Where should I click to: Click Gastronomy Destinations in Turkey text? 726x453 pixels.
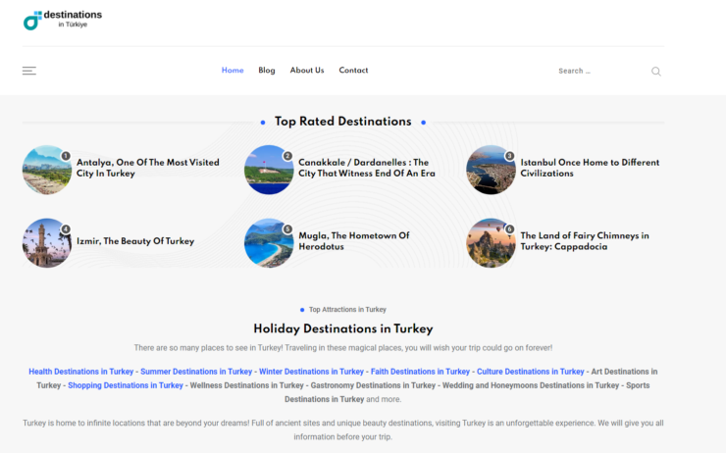coord(373,385)
